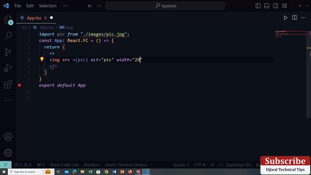The image size is (311, 175).
Task: Open the Extensions view
Action: click(8, 84)
